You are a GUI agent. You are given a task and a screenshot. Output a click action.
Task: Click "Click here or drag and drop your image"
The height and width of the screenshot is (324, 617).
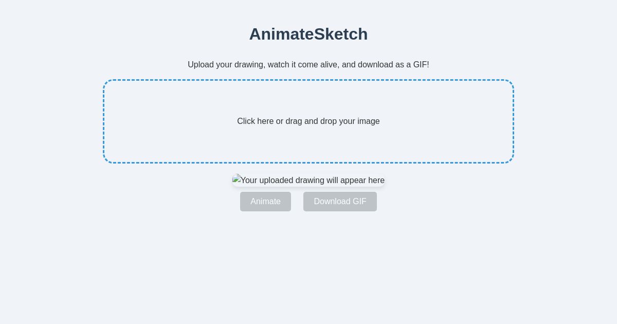[x=308, y=121]
